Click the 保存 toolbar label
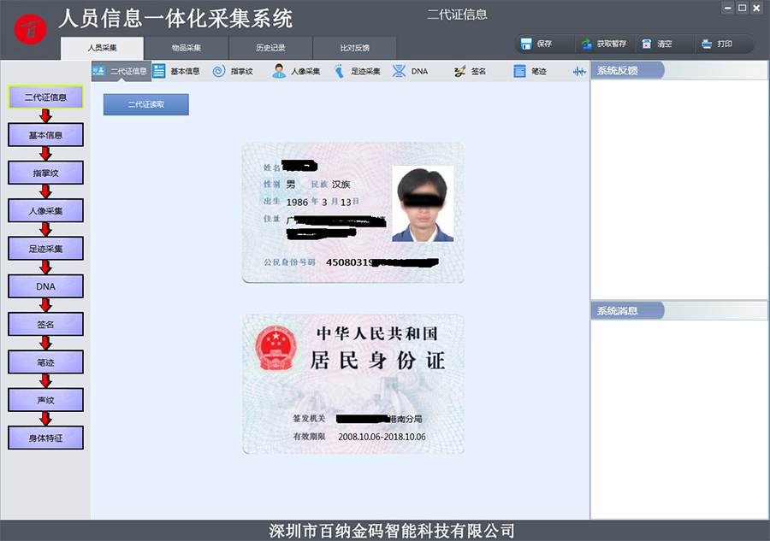Viewport: 770px width, 541px height. pyautogui.click(x=544, y=44)
